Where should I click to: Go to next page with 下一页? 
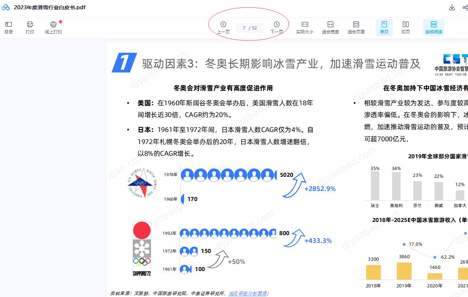(x=277, y=27)
